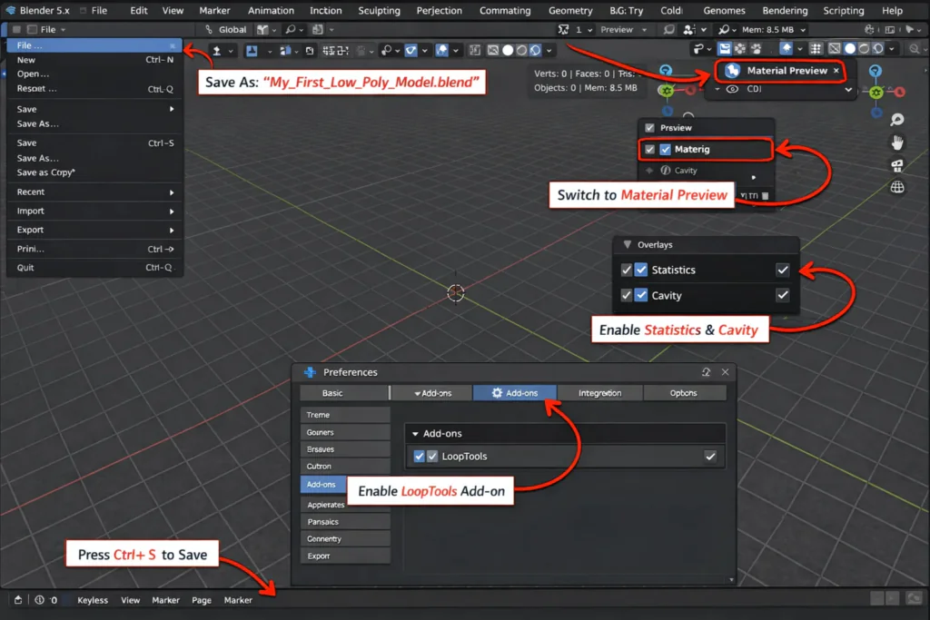930x620 pixels.
Task: Select Connentry in the Preferences sidebar
Action: point(345,539)
